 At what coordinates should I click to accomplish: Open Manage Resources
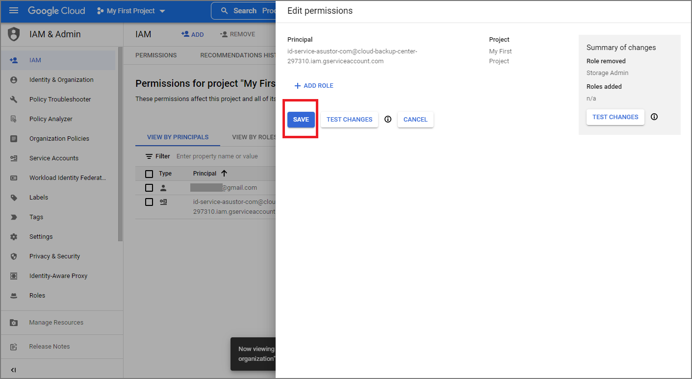click(56, 323)
